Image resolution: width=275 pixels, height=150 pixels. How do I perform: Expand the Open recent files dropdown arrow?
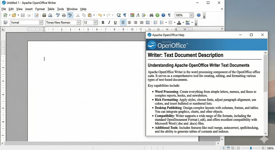pos(18,15)
